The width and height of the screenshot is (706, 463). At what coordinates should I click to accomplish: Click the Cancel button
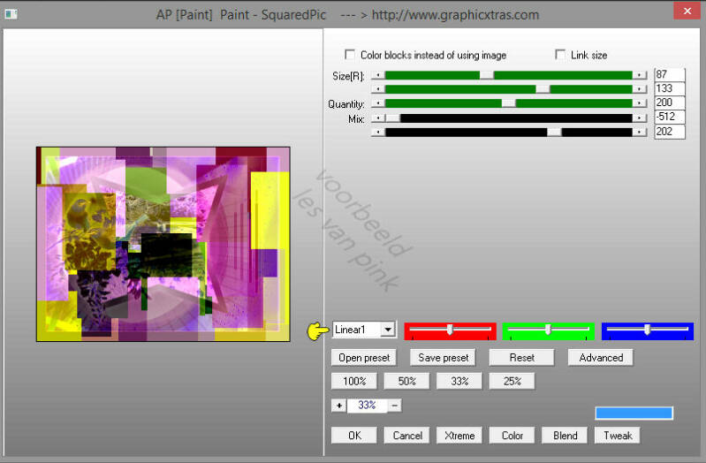pyautogui.click(x=406, y=436)
